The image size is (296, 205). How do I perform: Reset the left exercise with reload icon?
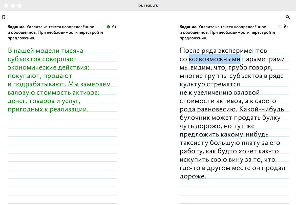[114, 27]
